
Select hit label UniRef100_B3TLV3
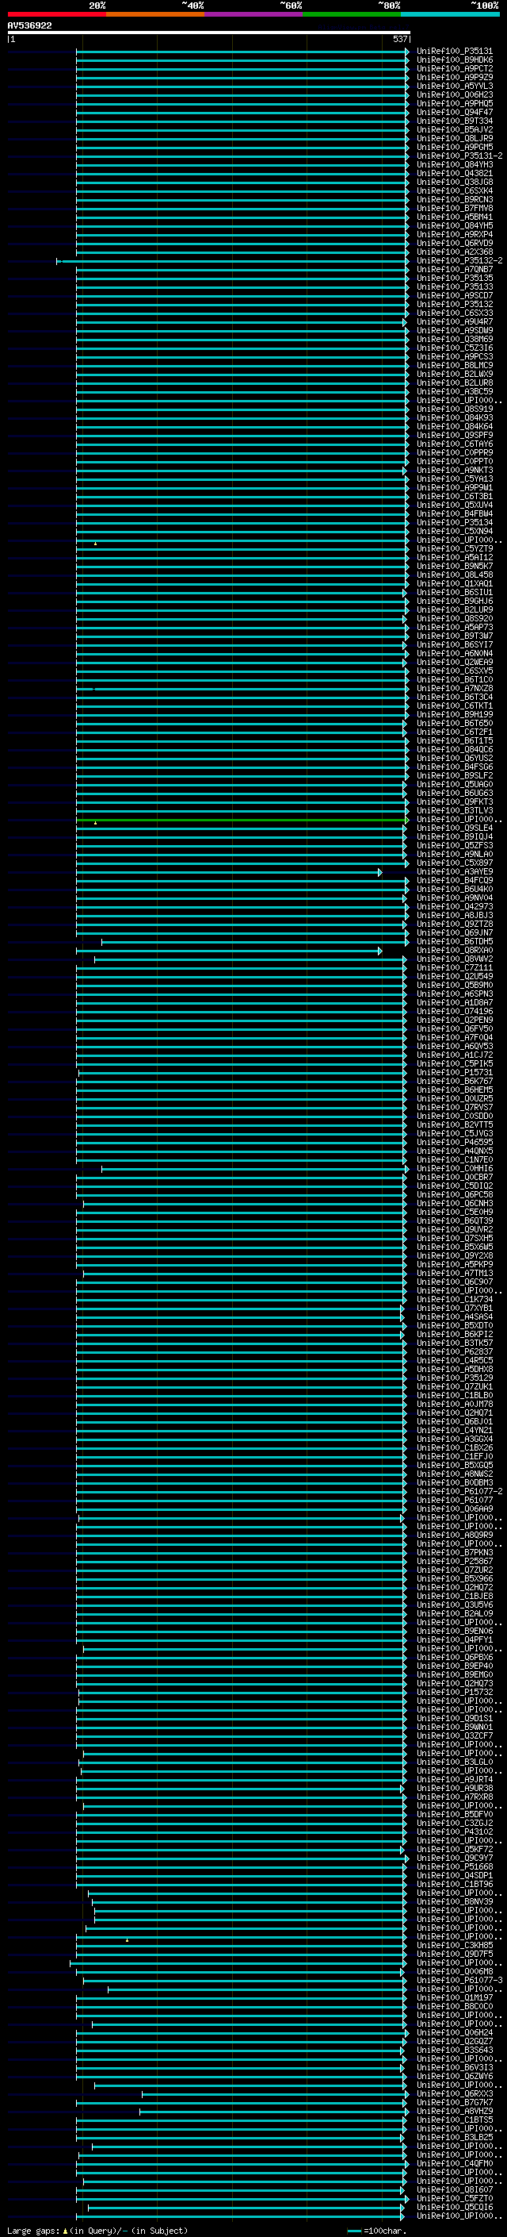tap(455, 810)
